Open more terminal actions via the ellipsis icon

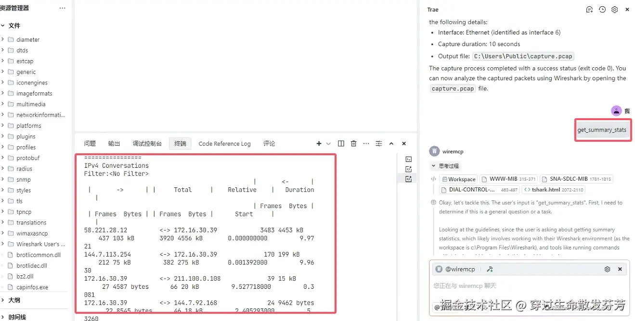[x=366, y=143]
